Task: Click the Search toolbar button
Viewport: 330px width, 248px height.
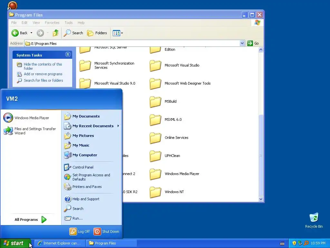Action: tap(73, 33)
